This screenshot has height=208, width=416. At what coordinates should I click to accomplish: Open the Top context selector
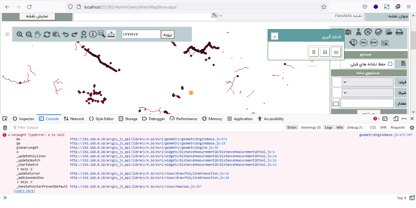[x=402, y=198]
